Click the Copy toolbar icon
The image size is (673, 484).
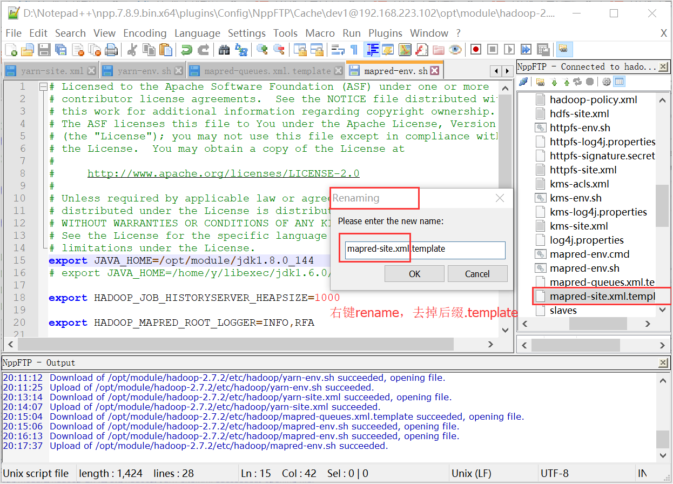[149, 50]
